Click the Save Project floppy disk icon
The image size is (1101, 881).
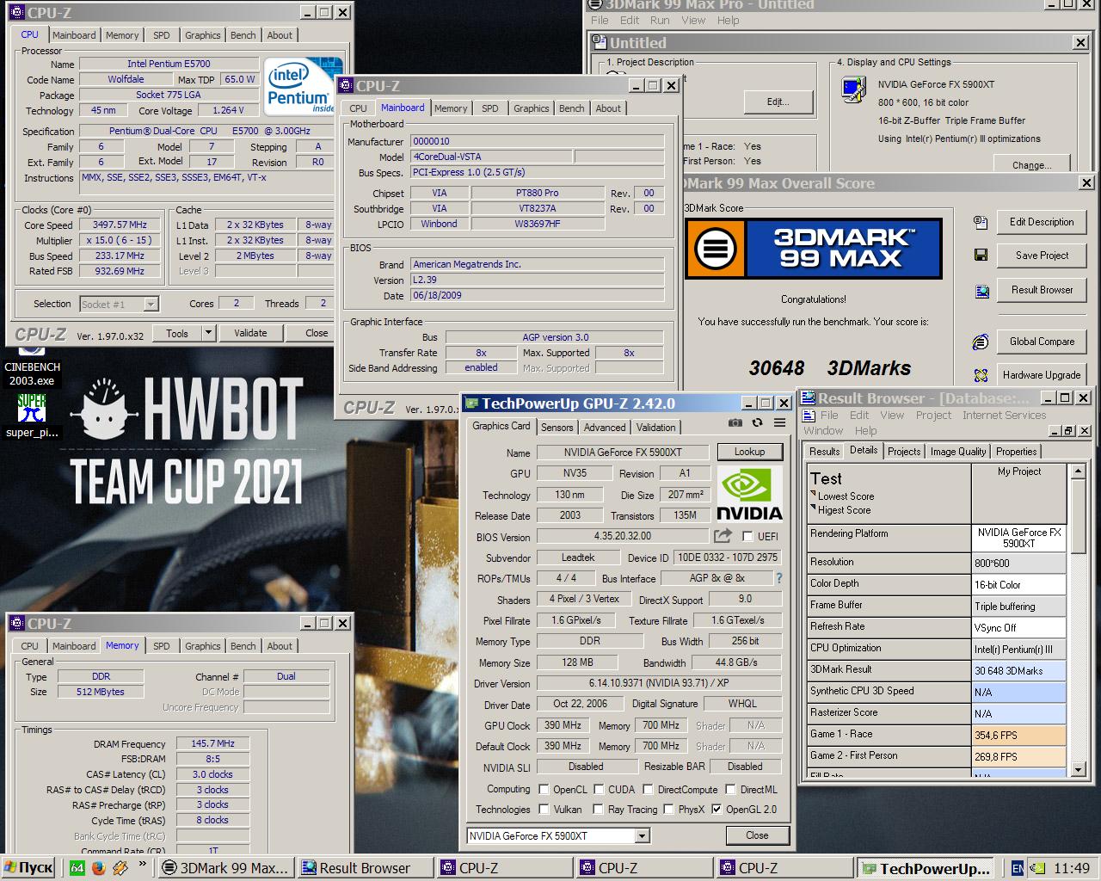click(x=981, y=256)
